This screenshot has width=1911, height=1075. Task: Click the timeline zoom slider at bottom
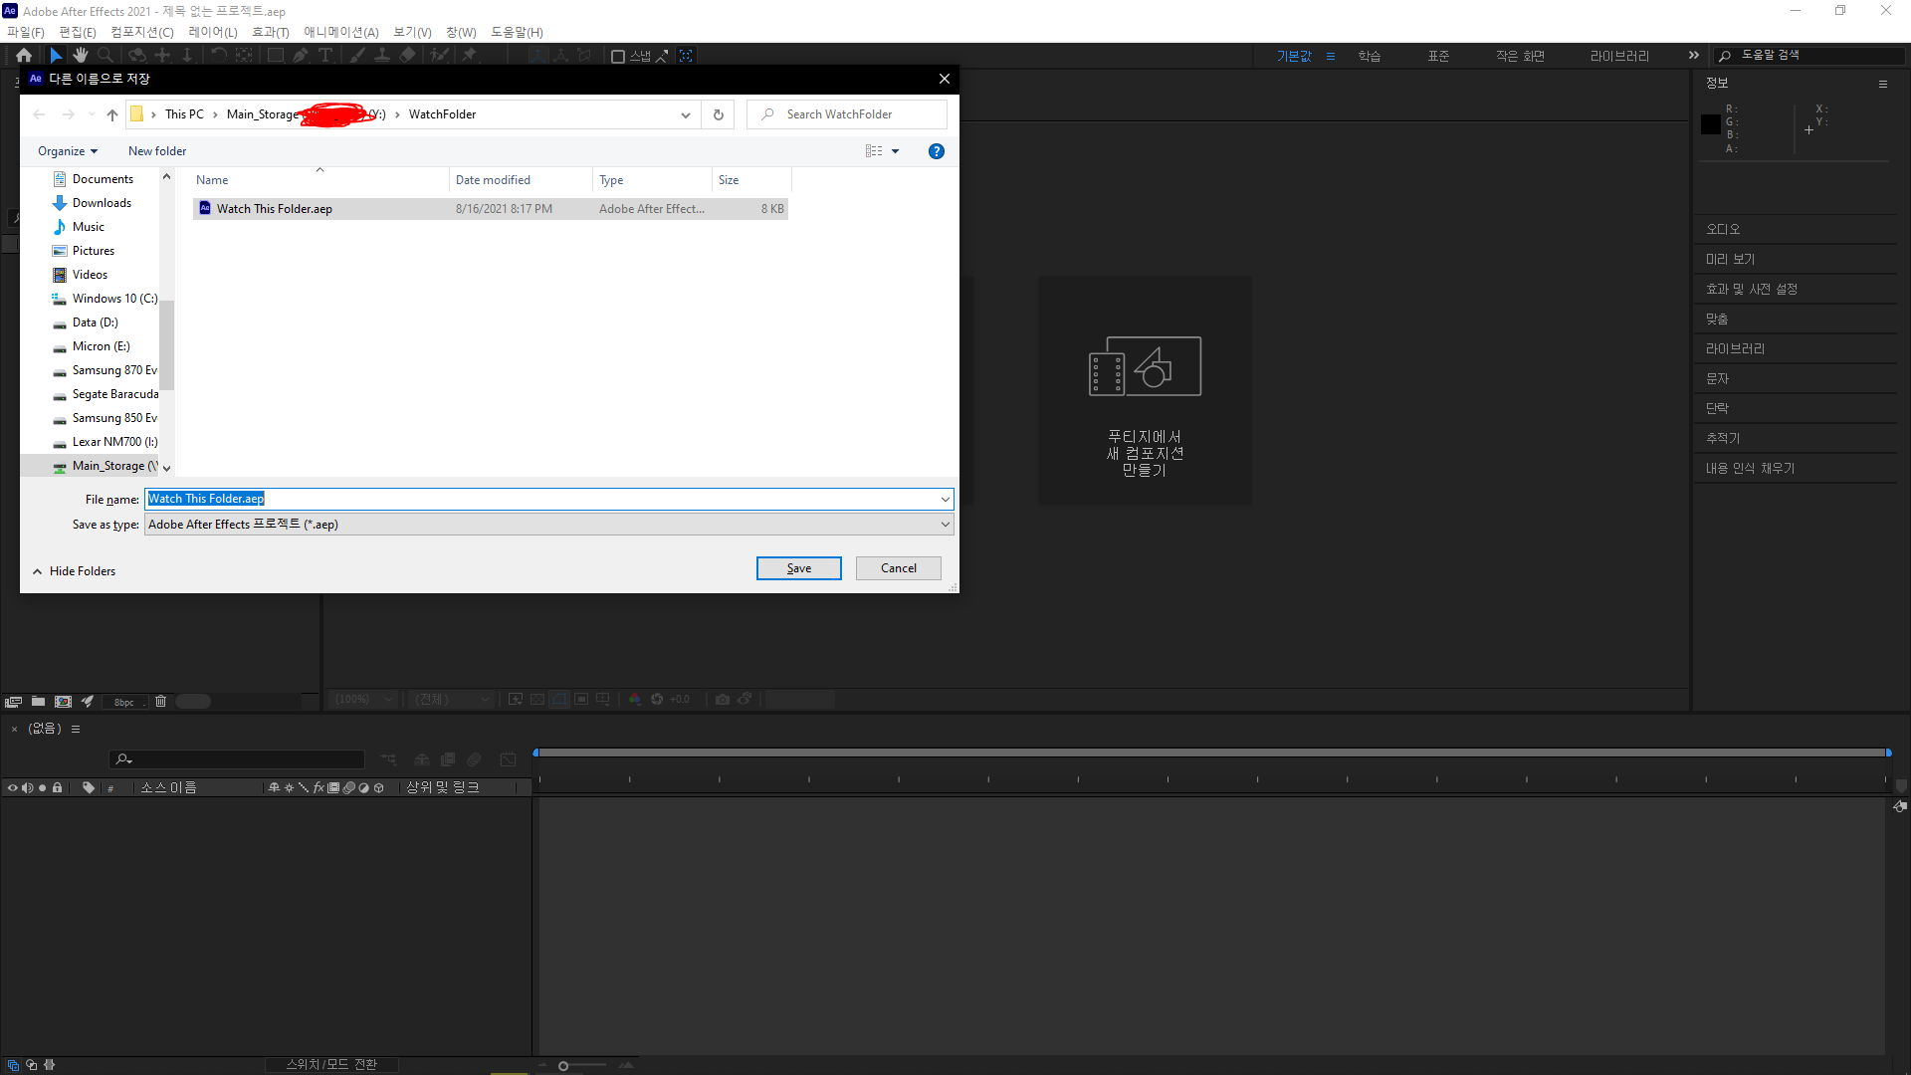click(x=563, y=1066)
